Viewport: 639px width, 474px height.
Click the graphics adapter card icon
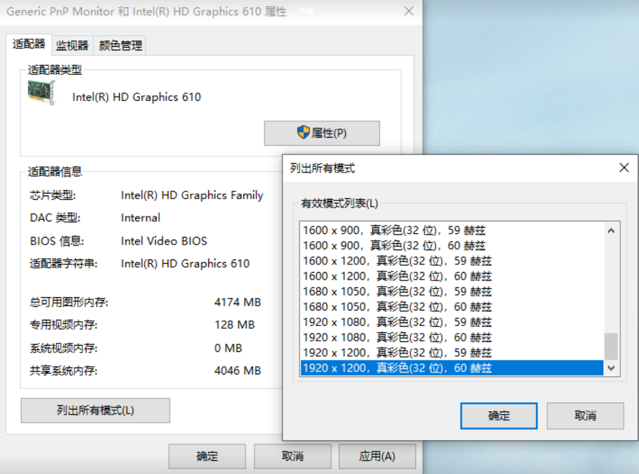(42, 92)
